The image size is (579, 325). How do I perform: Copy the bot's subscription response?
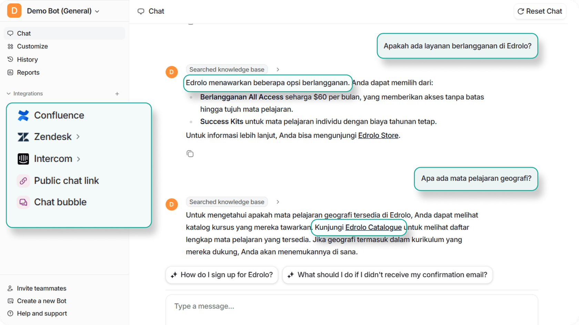tap(190, 154)
